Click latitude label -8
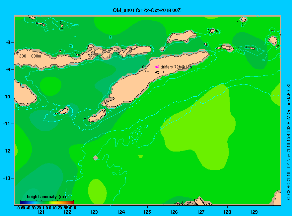The image size is (292, 216). pyautogui.click(x=8, y=42)
